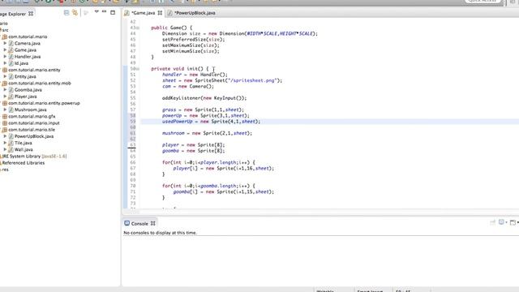Select the com.tutorial.mario.input package
This screenshot has height=292, width=519.
tap(34, 122)
